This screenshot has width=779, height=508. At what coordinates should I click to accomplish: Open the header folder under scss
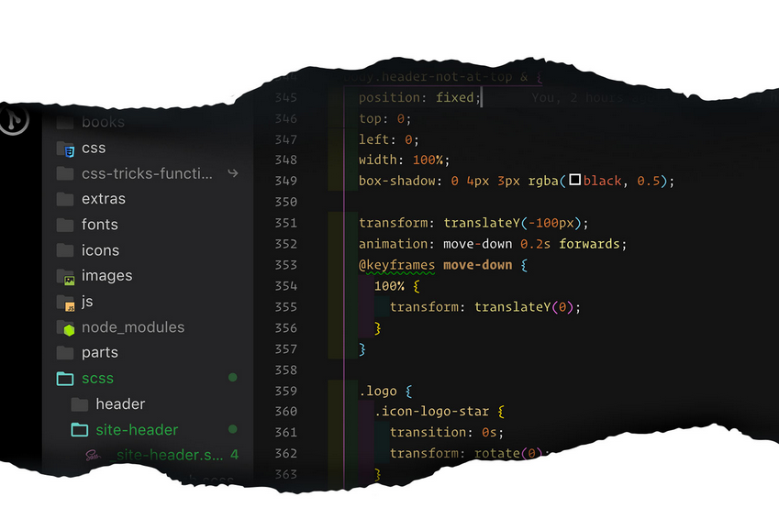[x=120, y=404]
